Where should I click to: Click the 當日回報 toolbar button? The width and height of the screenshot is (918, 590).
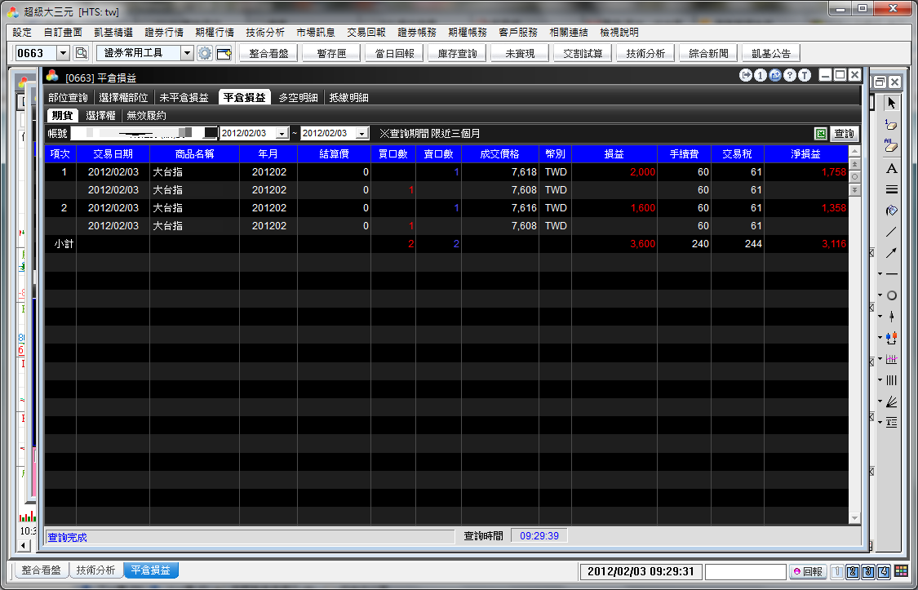click(x=394, y=53)
